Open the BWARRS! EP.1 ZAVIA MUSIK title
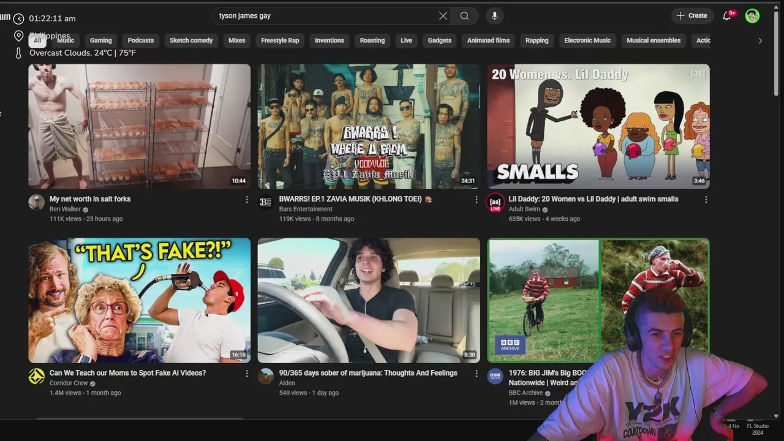784x441 pixels. pyautogui.click(x=355, y=199)
